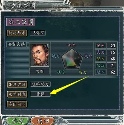Open the 軍團方針 setting button
Viewport: 124px width, 125px height.
[17, 85]
